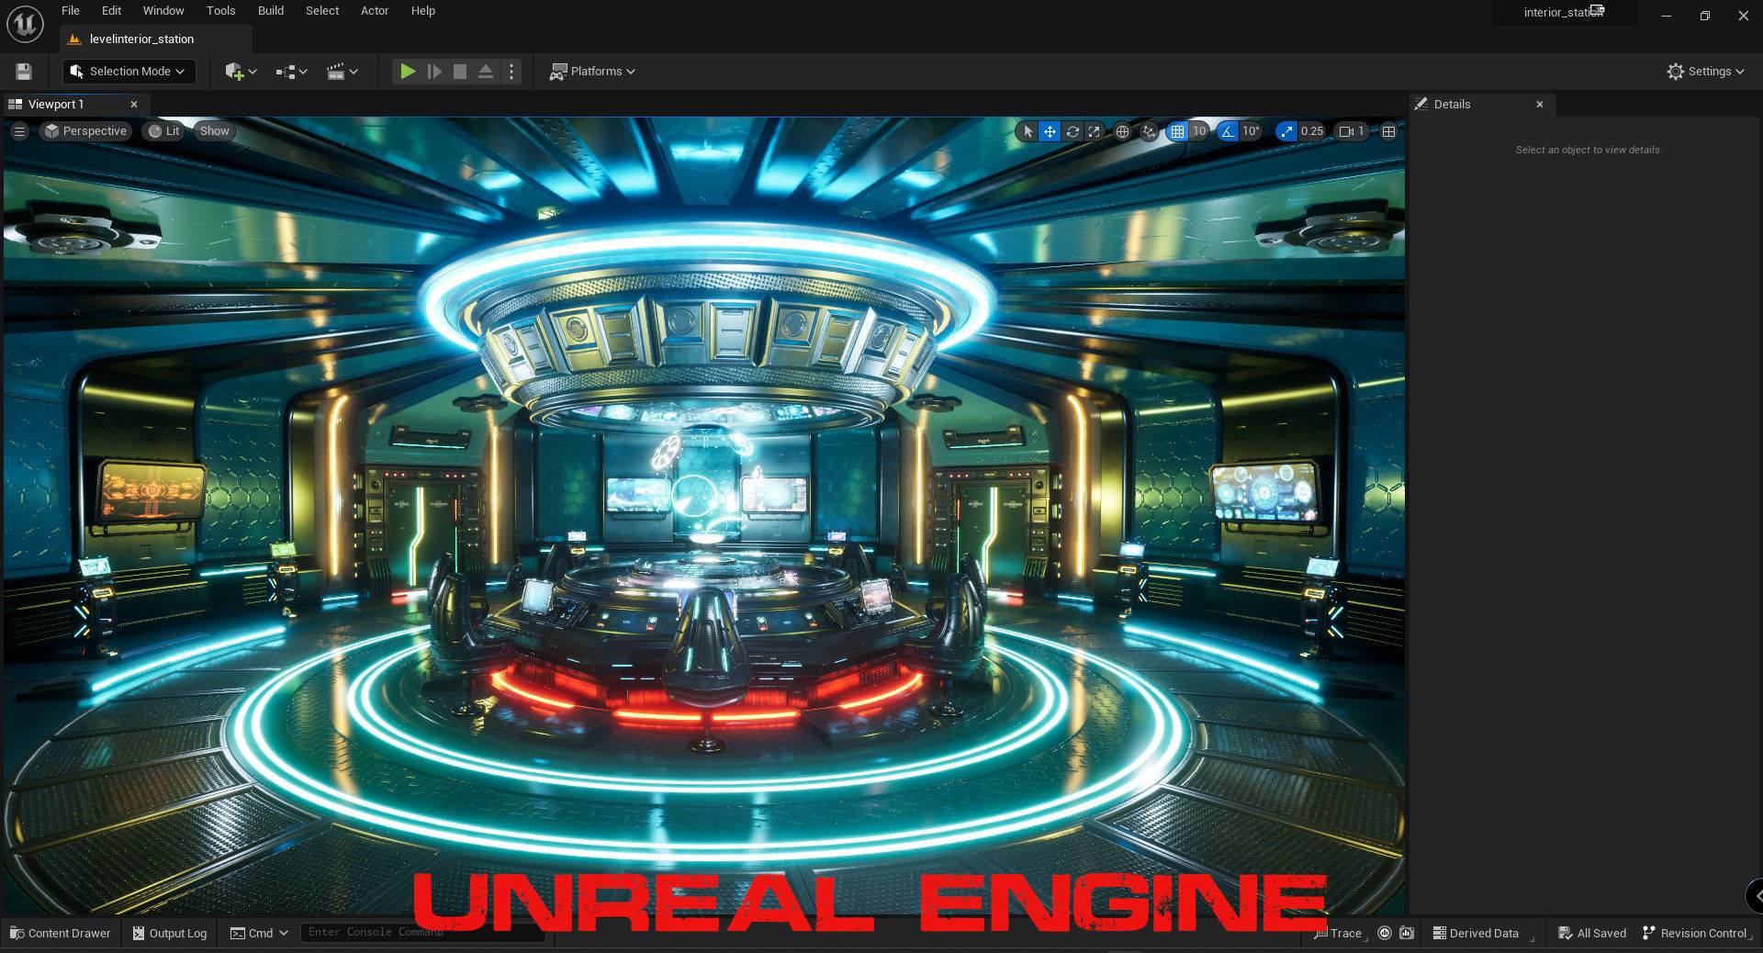Open the viewport layout maximize icon
This screenshot has width=1763, height=953.
1389,131
